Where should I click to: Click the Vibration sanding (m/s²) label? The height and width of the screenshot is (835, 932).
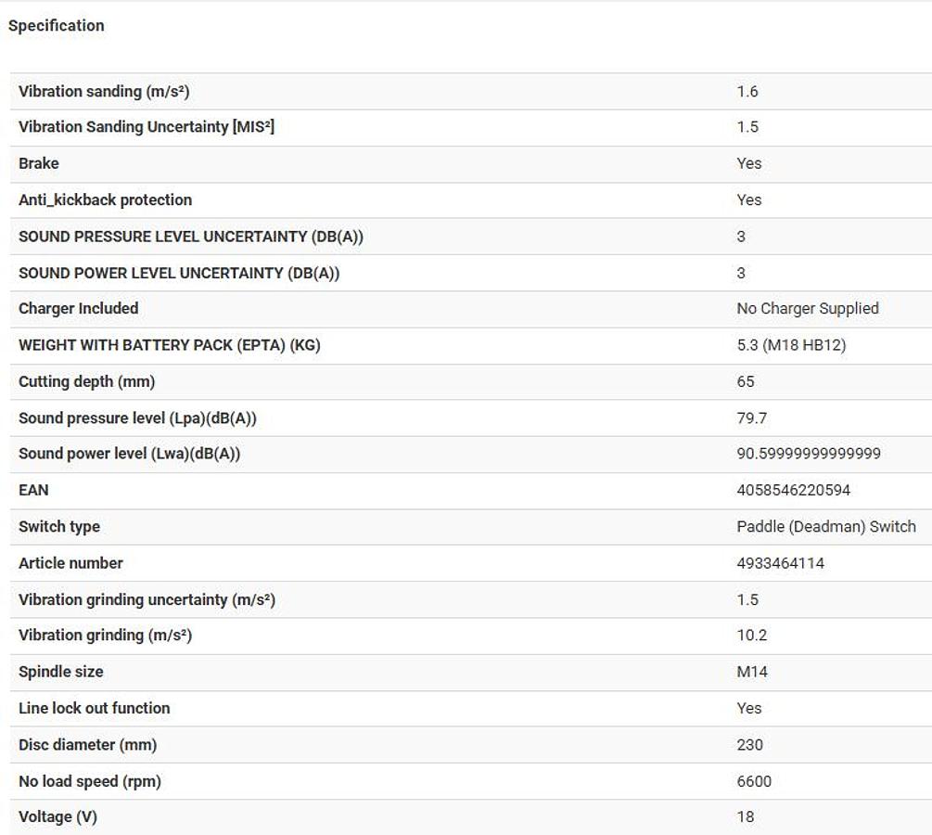pos(104,91)
